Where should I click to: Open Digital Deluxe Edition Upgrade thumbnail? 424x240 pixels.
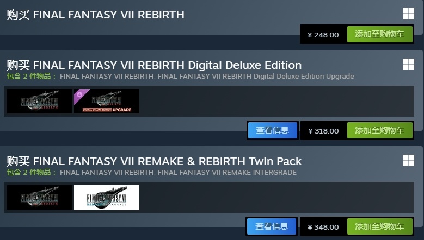(x=107, y=102)
